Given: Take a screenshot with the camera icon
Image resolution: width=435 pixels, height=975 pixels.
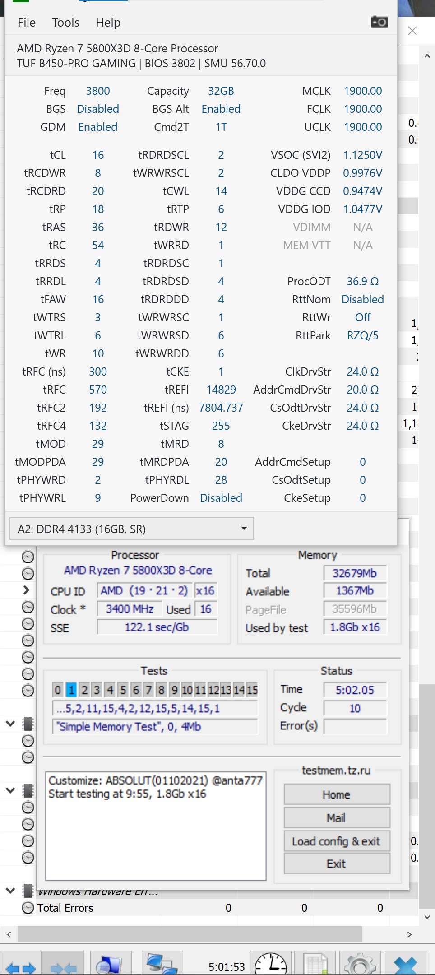Looking at the screenshot, I should pos(379,22).
